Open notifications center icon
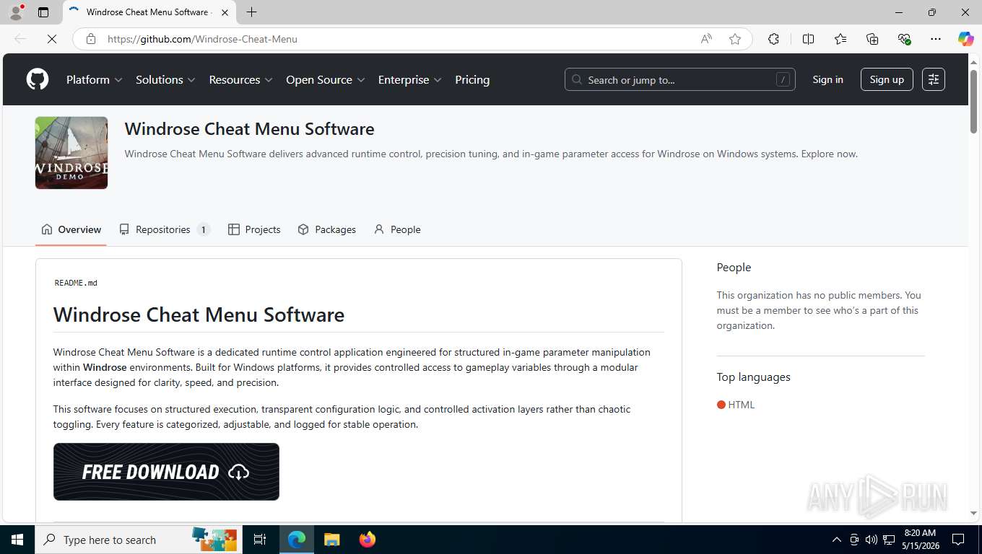 (x=958, y=540)
